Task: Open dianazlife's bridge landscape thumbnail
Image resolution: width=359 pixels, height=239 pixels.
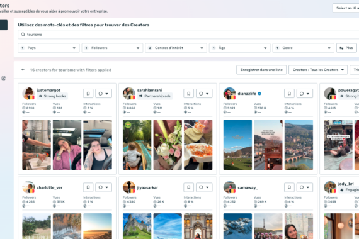Action: 299,145
